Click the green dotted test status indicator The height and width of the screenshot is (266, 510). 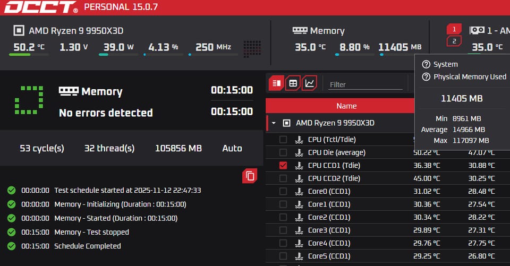29,100
